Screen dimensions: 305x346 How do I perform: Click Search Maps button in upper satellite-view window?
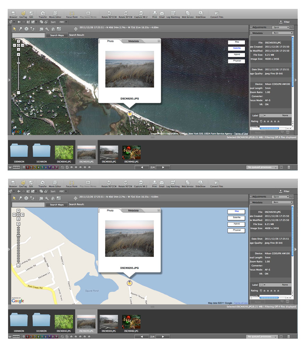click(57, 35)
